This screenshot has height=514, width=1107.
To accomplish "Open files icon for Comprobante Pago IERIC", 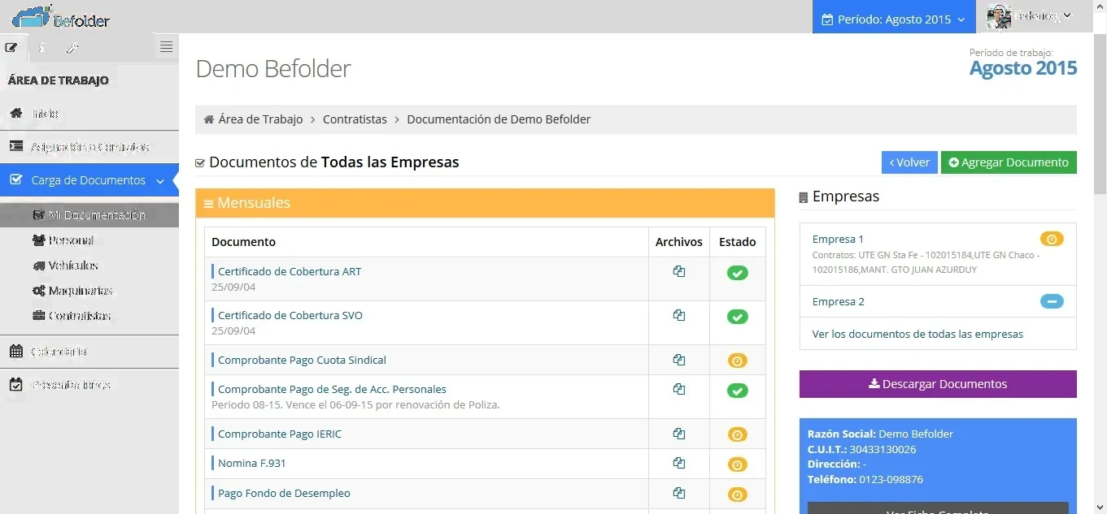I will (679, 434).
